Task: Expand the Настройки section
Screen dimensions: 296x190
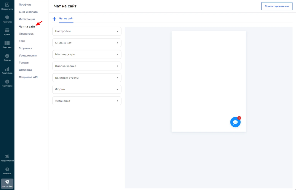Action: point(87,31)
